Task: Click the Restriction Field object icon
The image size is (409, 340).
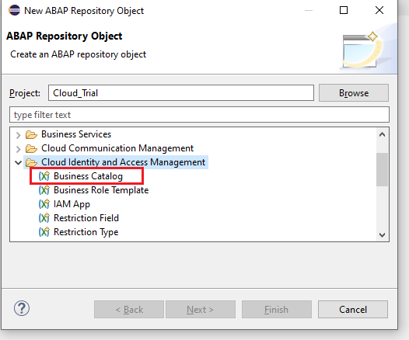Action: [44, 218]
